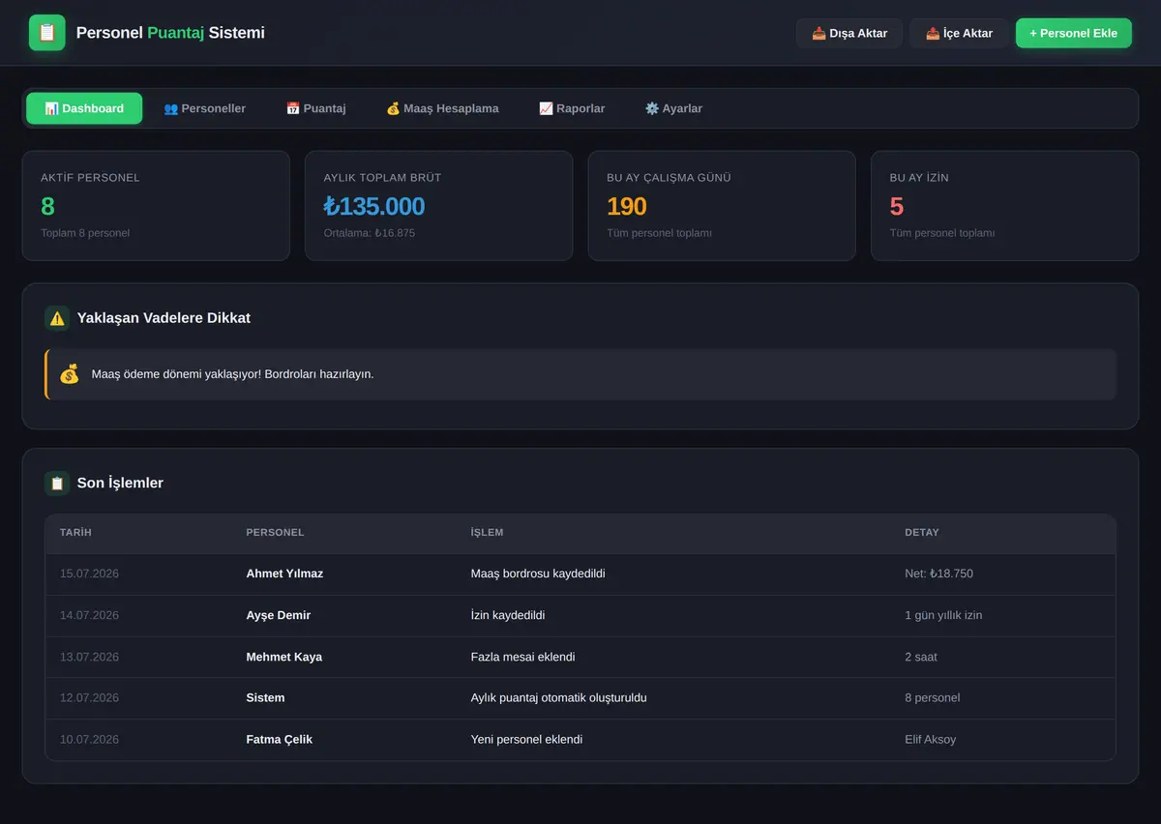Click the date 14.07.2026
Image resolution: width=1161 pixels, height=824 pixels.
pos(89,615)
